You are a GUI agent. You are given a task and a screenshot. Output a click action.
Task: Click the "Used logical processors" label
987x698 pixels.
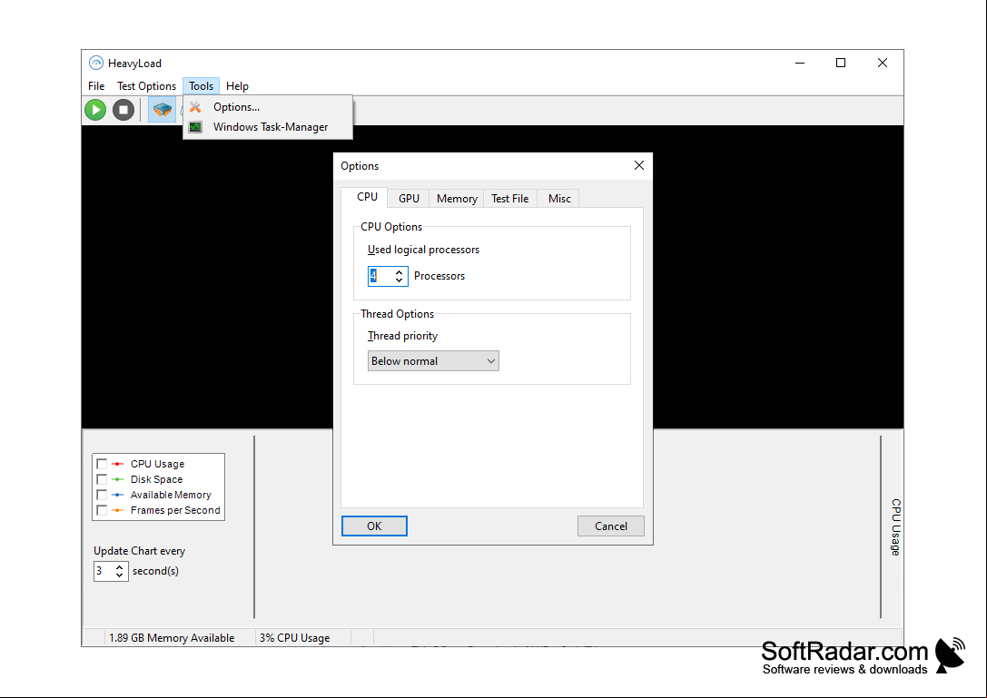[x=424, y=250]
